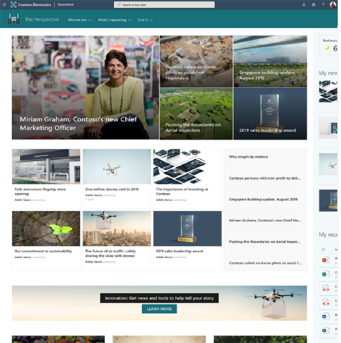The image size is (341, 343).
Task: Open 2019 sales leadership award news card
Action: click(179, 251)
